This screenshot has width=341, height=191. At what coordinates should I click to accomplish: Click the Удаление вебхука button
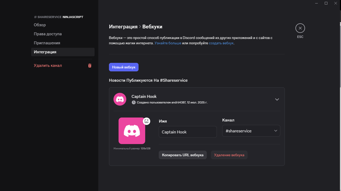point(229,155)
